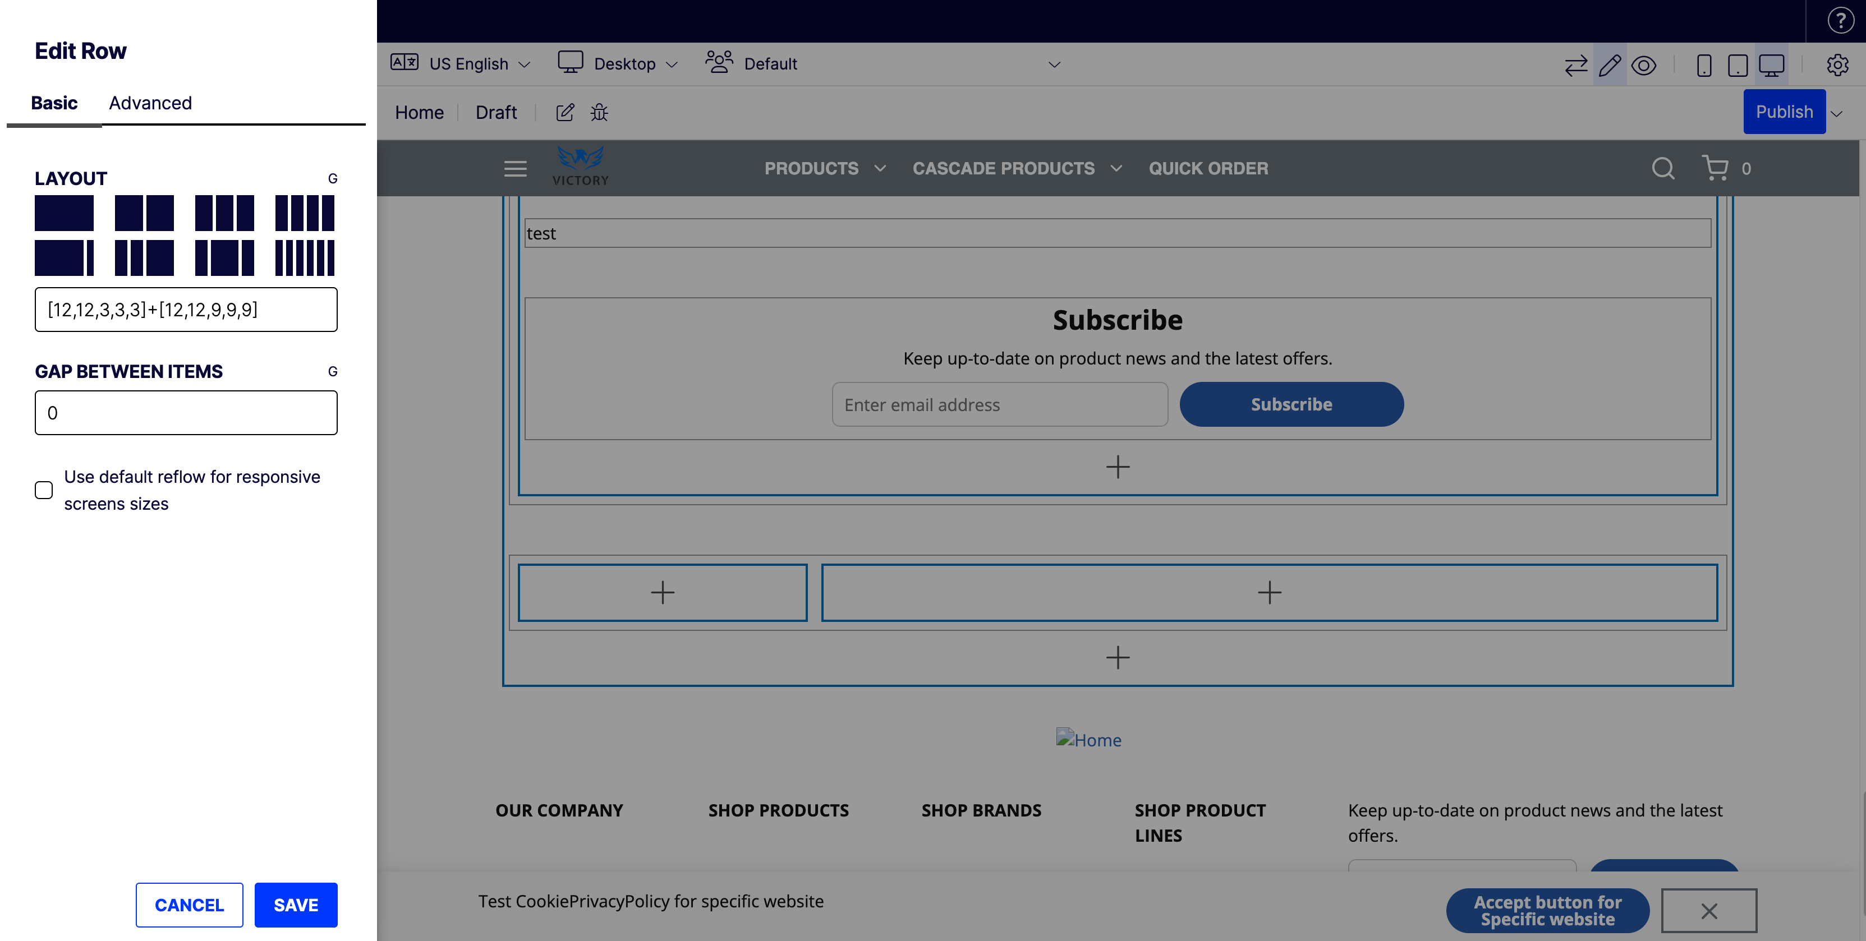Toggle tablet device preview icon
The height and width of the screenshot is (941, 1866).
click(x=1737, y=65)
